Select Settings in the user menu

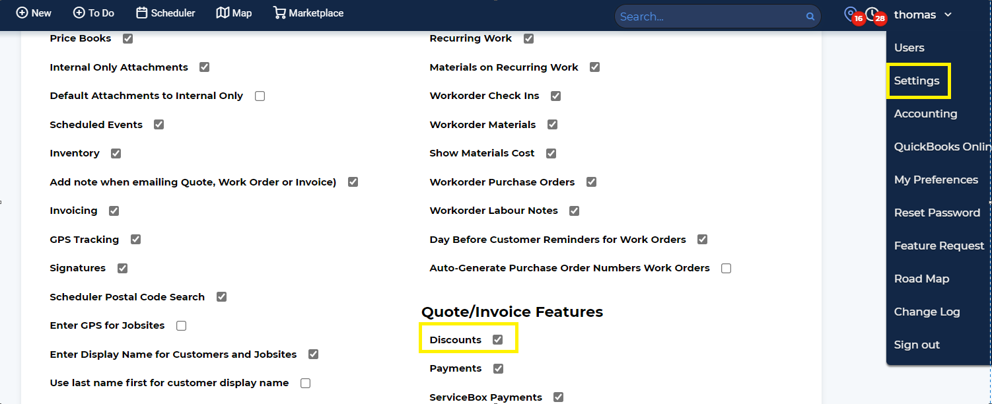pos(917,81)
